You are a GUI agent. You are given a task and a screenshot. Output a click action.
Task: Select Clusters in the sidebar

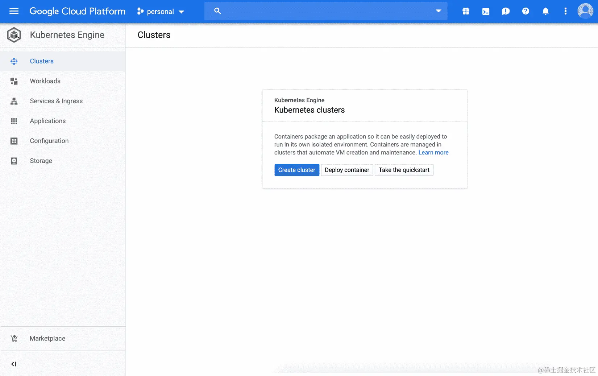tap(63, 61)
